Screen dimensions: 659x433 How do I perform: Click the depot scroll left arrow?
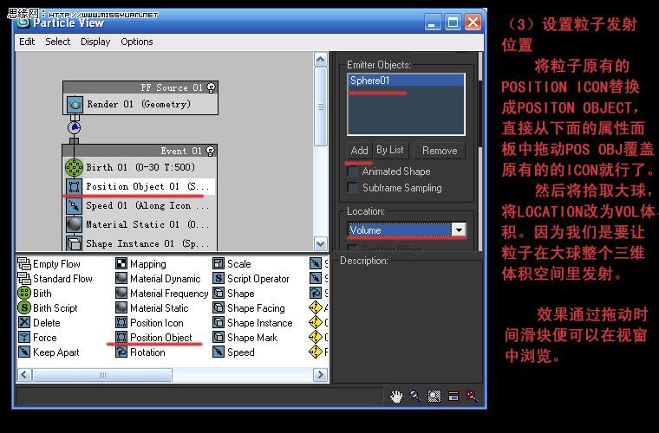[24, 375]
